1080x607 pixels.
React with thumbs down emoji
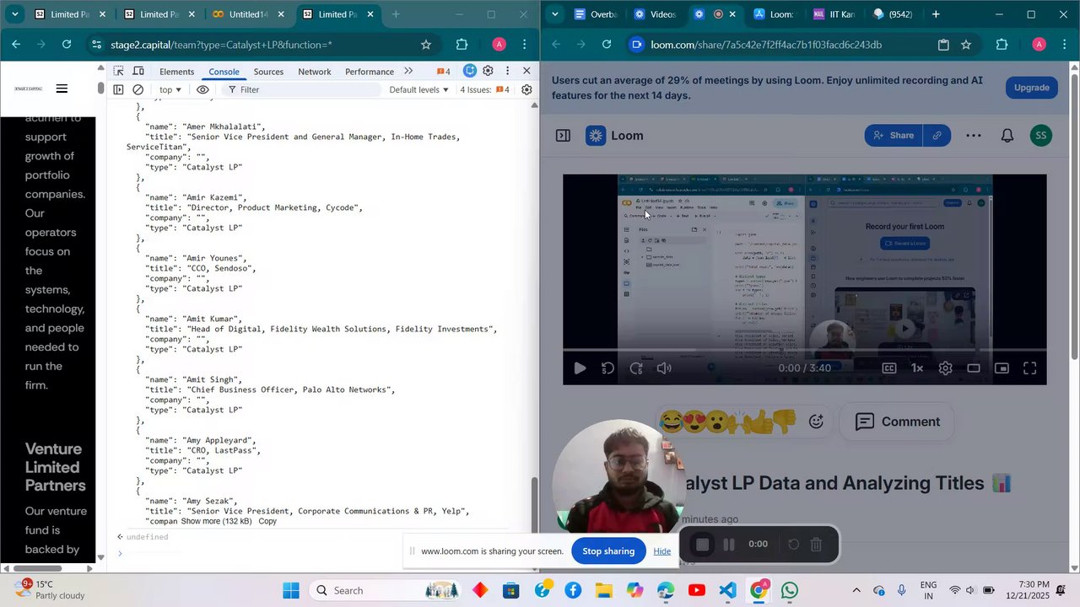coord(785,421)
